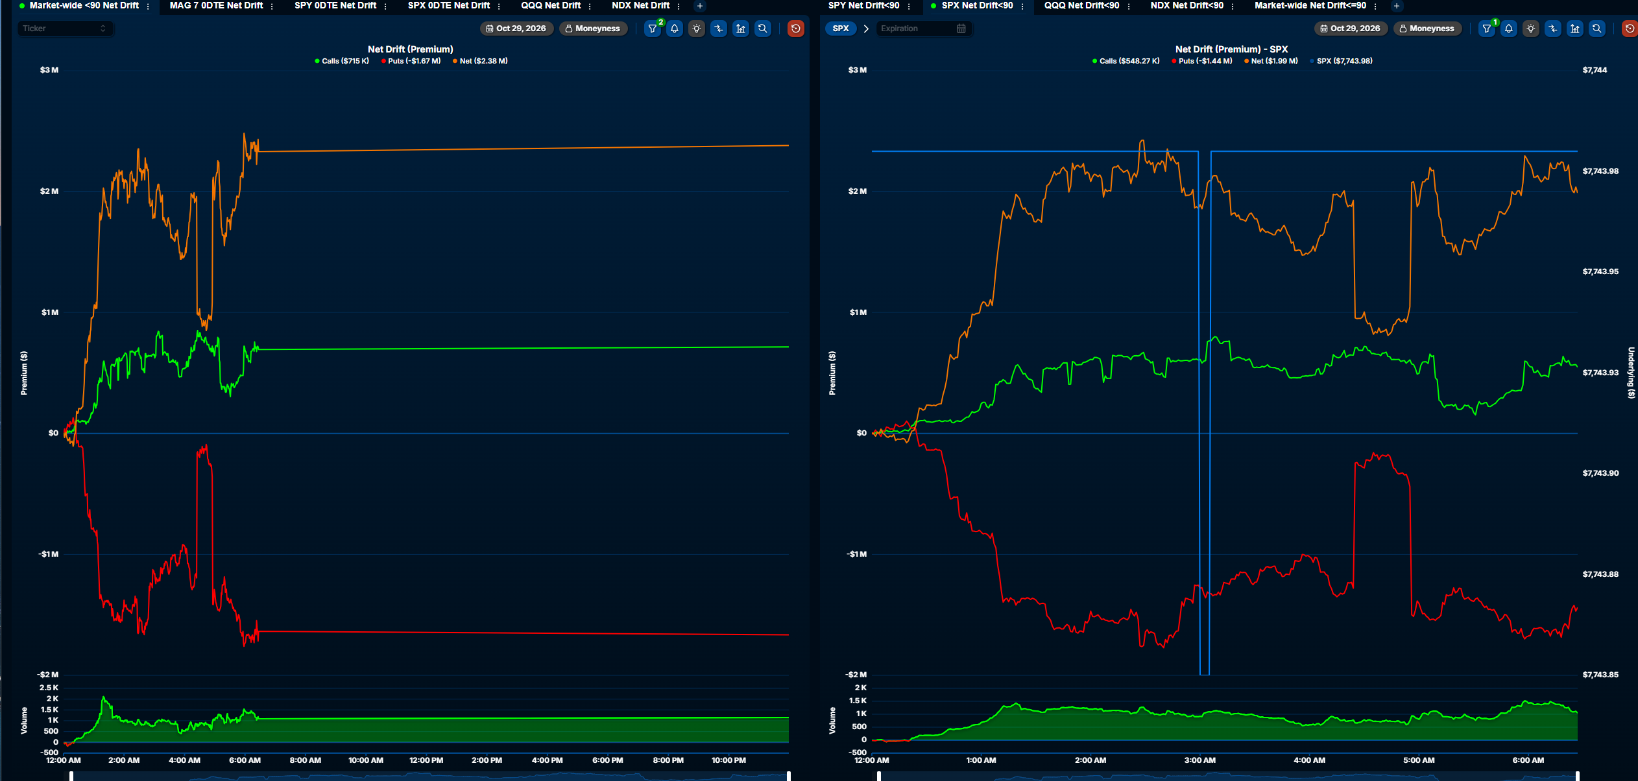Open Oct 29, 2026 date picker on left chart
This screenshot has height=781, width=1638.
pyautogui.click(x=516, y=29)
